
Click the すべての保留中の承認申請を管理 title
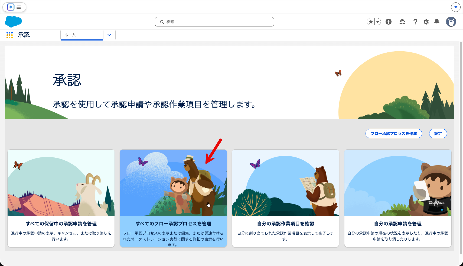(x=61, y=224)
